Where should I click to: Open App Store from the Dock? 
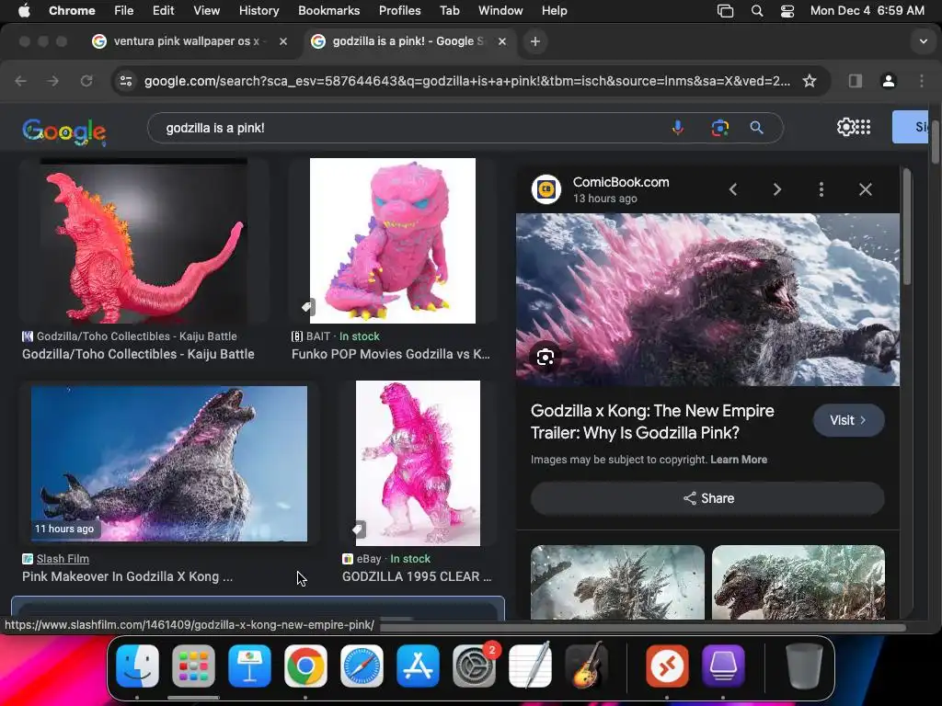[419, 666]
